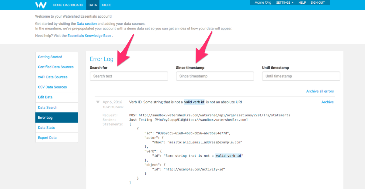Click the error message 'Verb ID ... not an absolute URI'
Screen dimensions: 365x189
[x=186, y=102]
